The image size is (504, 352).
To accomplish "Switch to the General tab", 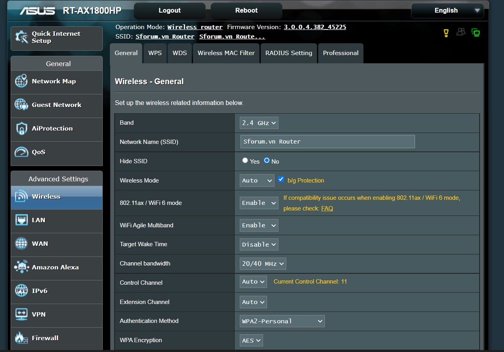I will point(126,53).
